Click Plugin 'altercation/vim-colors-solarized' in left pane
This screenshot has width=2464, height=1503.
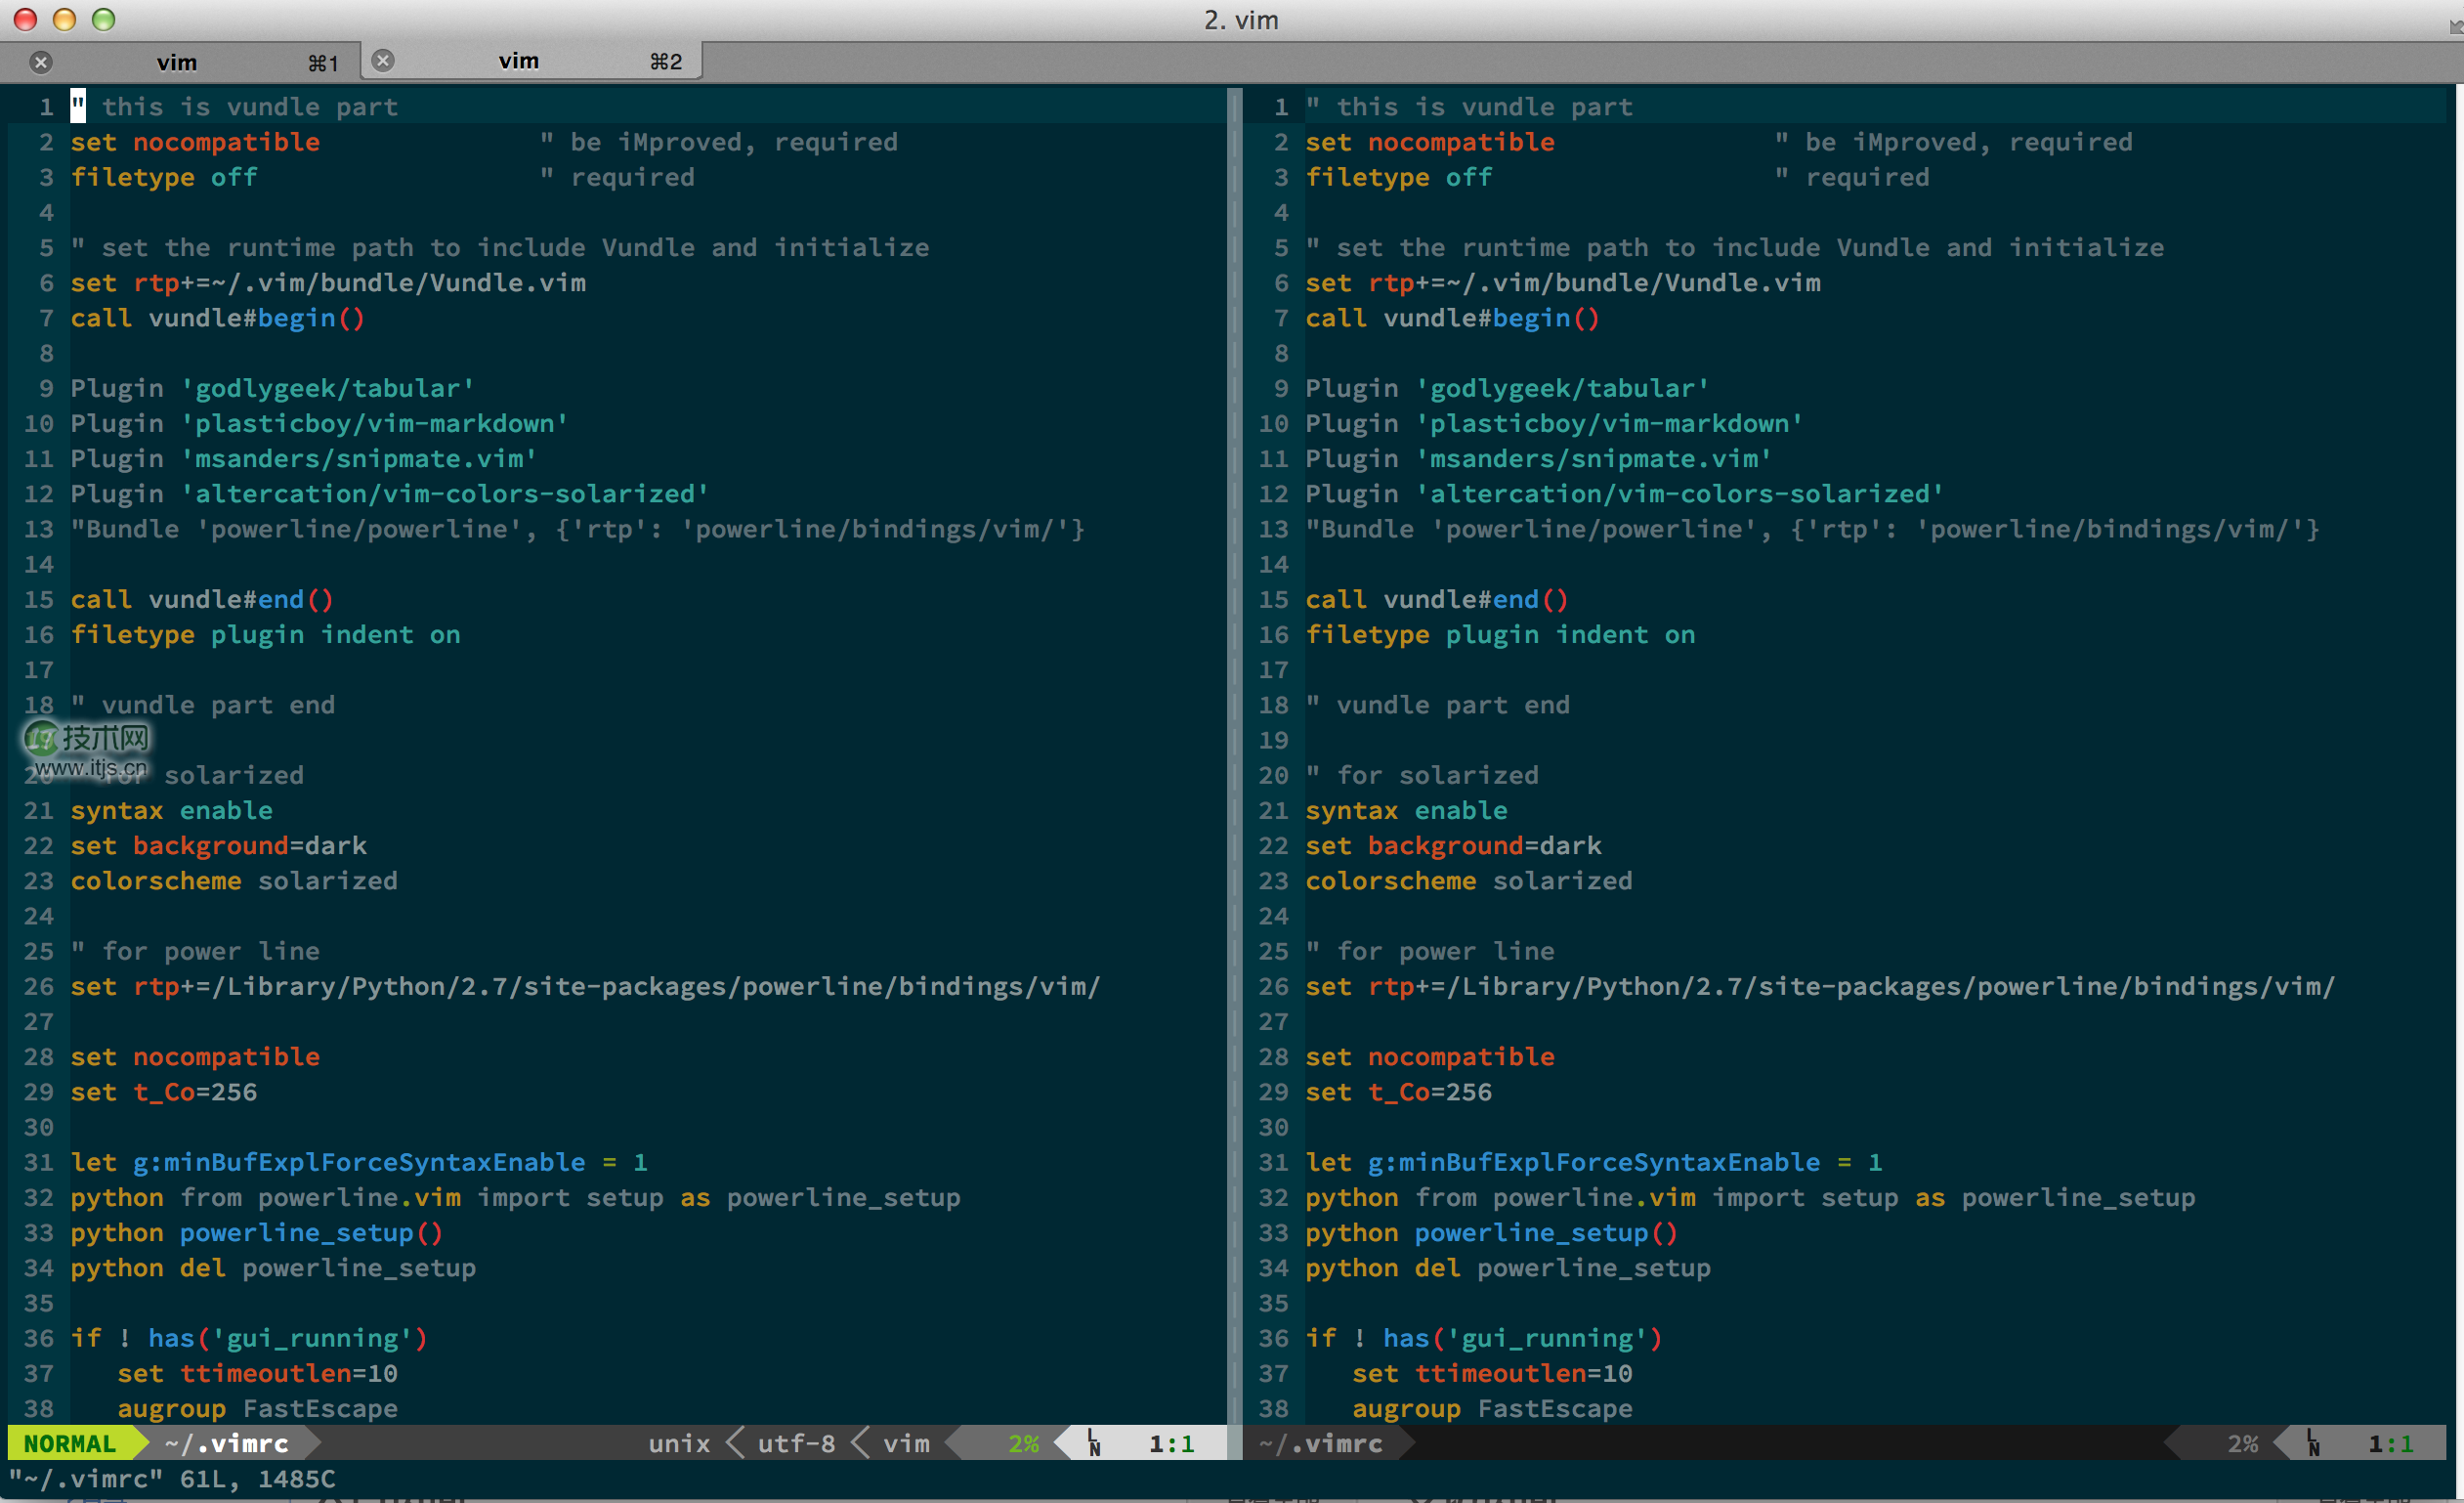click(390, 494)
